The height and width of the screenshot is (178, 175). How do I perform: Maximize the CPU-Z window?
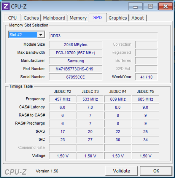pos(150,7)
